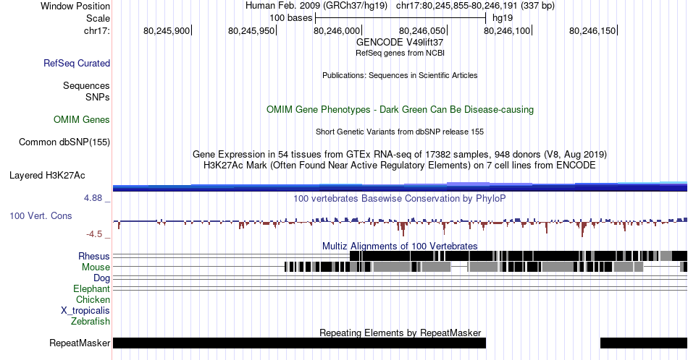This screenshot has height=360, width=688.
Task: Click the Rhesus alignment row label
Action: [x=94, y=256]
